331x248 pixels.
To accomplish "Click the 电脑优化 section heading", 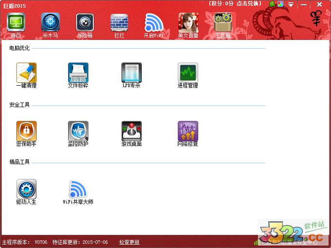I will pyautogui.click(x=19, y=48).
